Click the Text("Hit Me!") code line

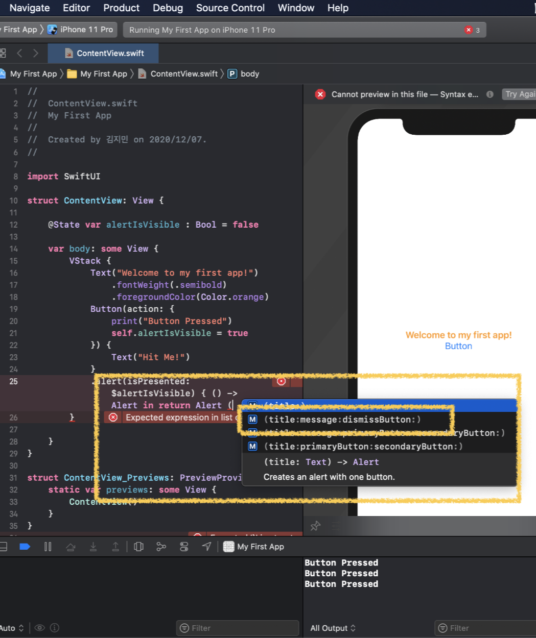pyautogui.click(x=151, y=357)
